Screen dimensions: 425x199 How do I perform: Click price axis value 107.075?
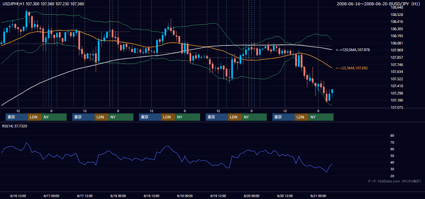[397, 107]
